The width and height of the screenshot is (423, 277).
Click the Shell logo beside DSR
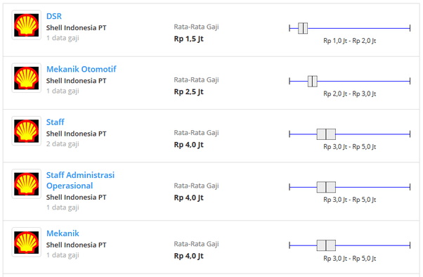click(x=27, y=25)
